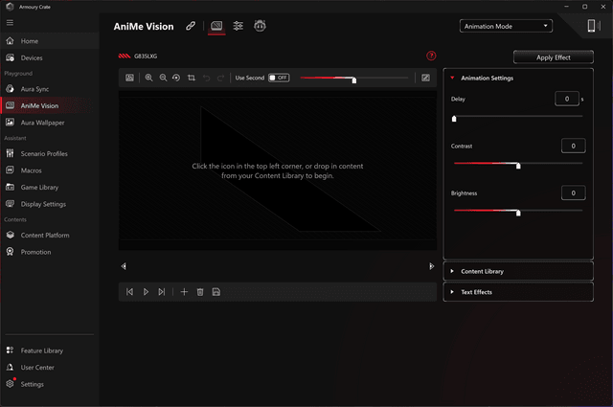The height and width of the screenshot is (407, 613).
Task: Click the Delay value input field
Action: (x=567, y=99)
